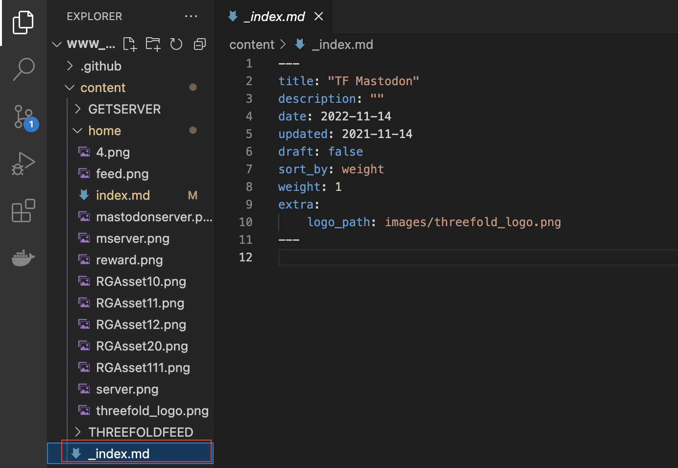Collapse the content folder
The width and height of the screenshot is (678, 468).
pyautogui.click(x=103, y=88)
